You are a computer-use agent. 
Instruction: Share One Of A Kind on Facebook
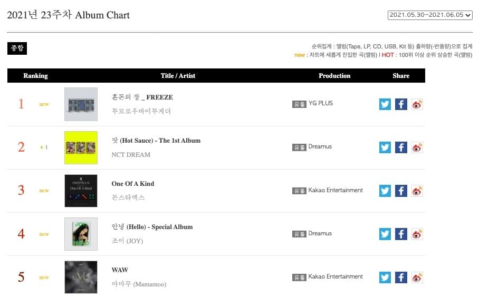pyautogui.click(x=401, y=191)
